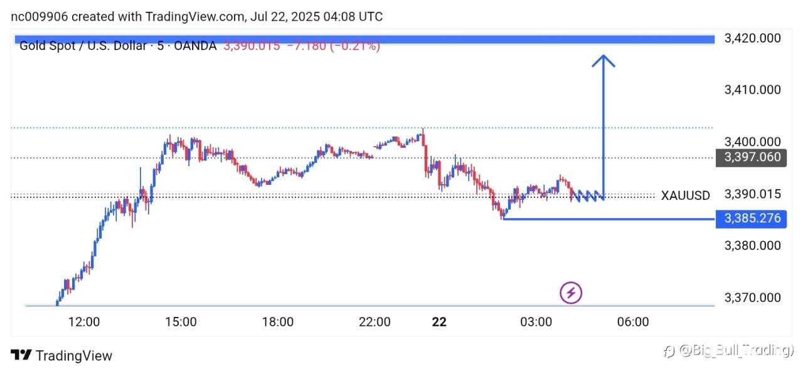
Task: Select the blue upward arrow head
Action: [604, 61]
